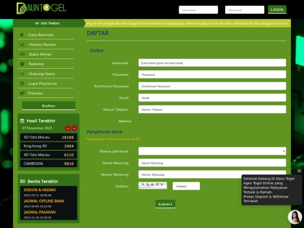304x228 pixels.
Task: Open live chat via agent avatar
Action: tap(294, 217)
